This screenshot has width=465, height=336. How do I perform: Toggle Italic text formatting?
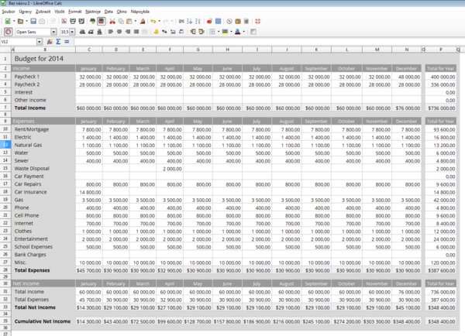pos(91,32)
